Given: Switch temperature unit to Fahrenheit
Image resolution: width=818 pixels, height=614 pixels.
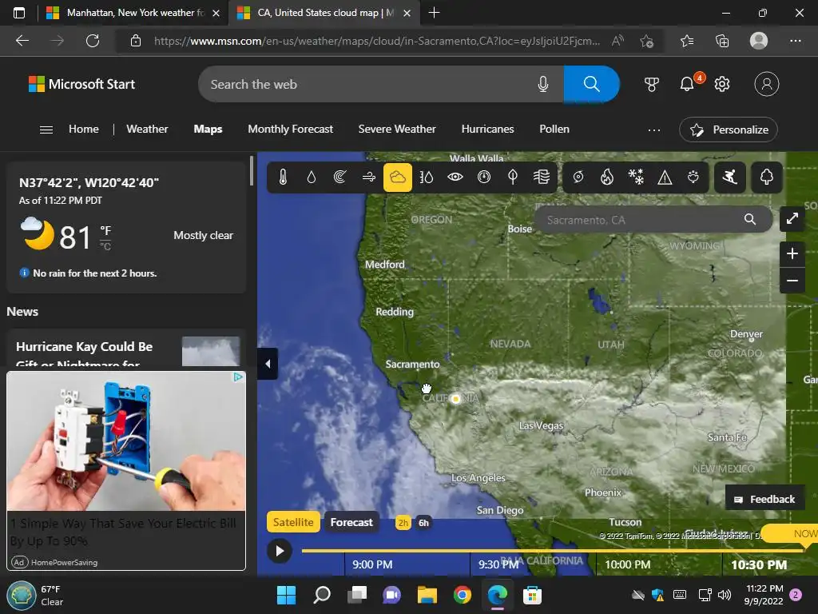Looking at the screenshot, I should coord(105,230).
